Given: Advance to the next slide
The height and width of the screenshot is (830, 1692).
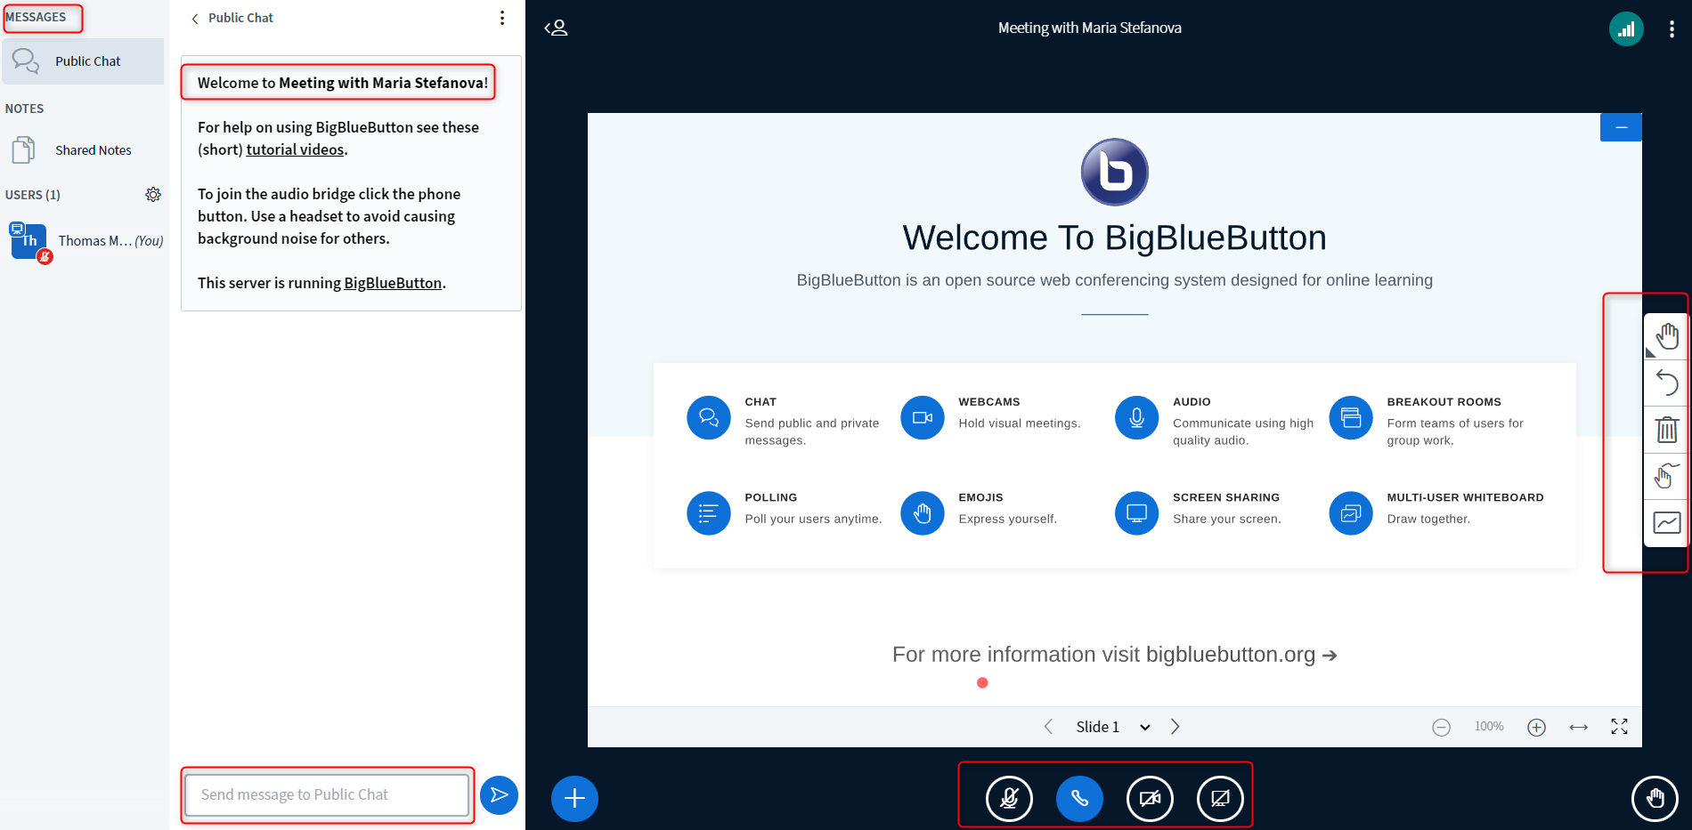Looking at the screenshot, I should pyautogui.click(x=1175, y=726).
